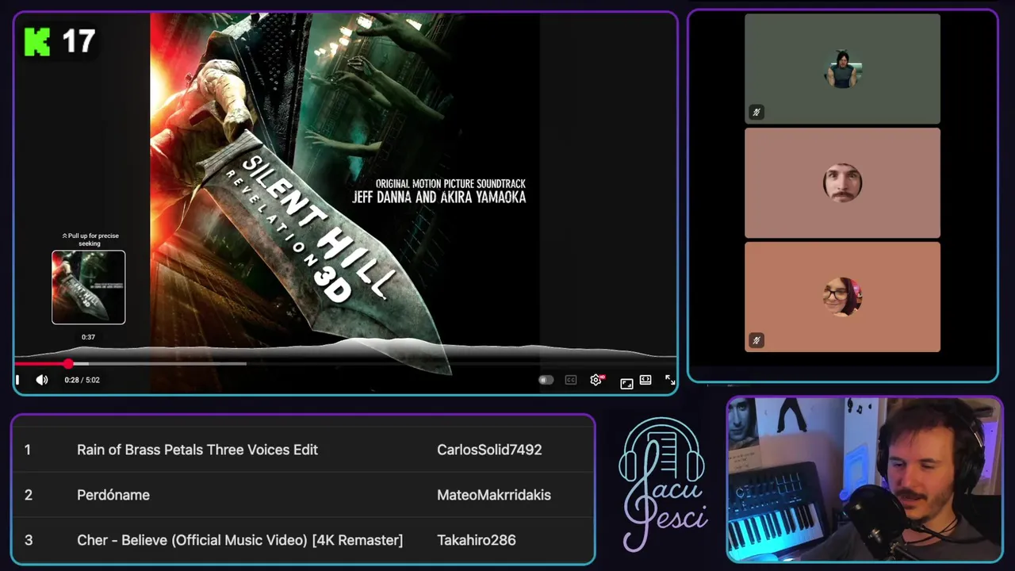The height and width of the screenshot is (571, 1015).
Task: Select the bottom participant avatar with glasses
Action: [x=842, y=297]
